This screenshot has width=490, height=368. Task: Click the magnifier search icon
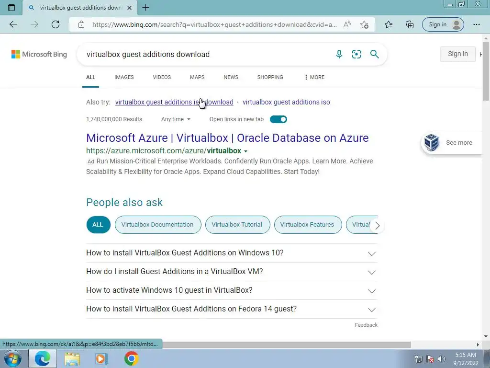[374, 54]
